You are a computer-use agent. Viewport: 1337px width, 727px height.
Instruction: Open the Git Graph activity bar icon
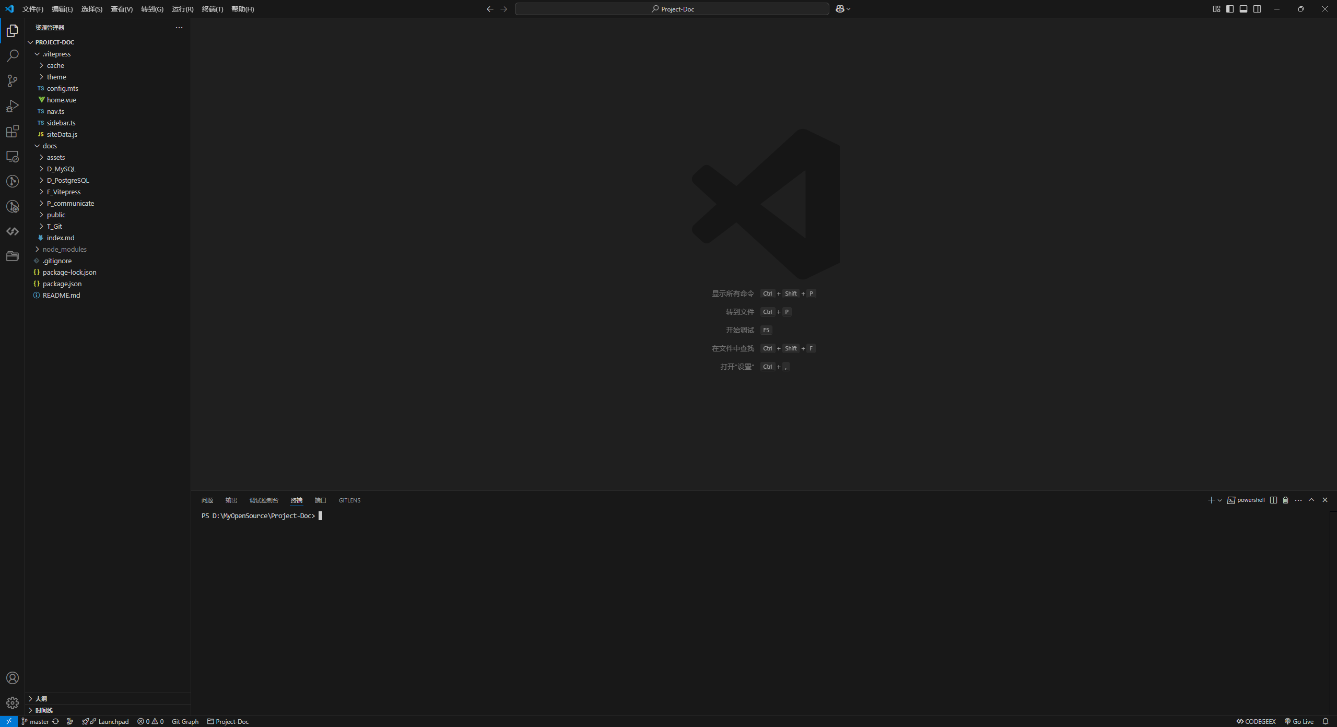tap(13, 181)
